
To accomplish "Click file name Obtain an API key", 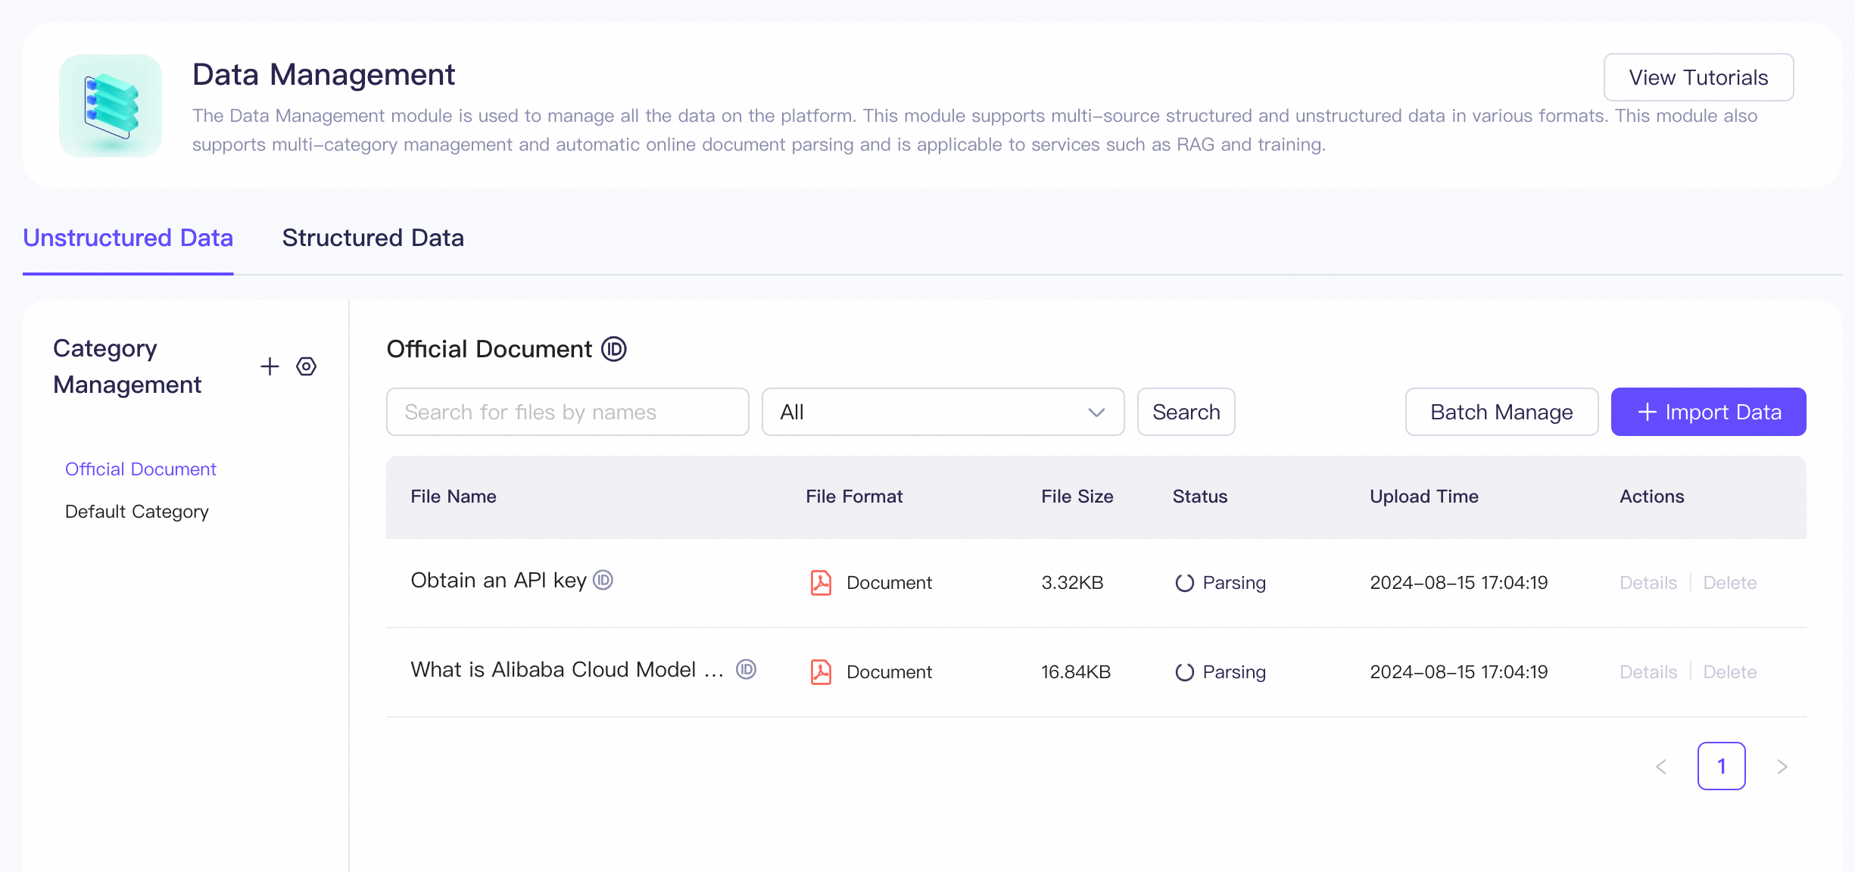I will click(x=498, y=580).
